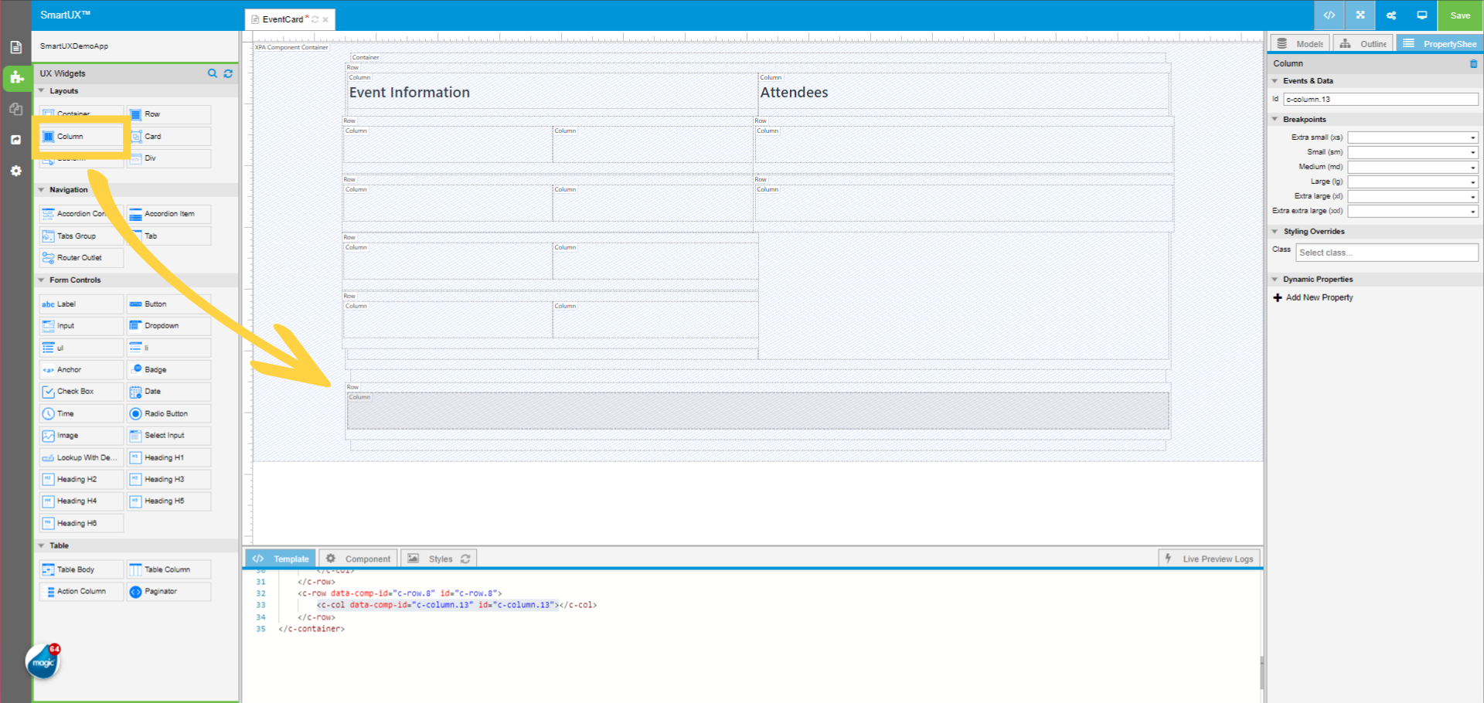Select the puzzle-piece widgets sidebar icon
The image size is (1484, 703).
coord(15,77)
